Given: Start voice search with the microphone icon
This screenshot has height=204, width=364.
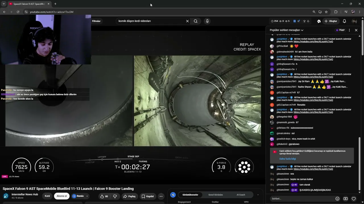Looking at the screenshot, I should coord(207,21).
